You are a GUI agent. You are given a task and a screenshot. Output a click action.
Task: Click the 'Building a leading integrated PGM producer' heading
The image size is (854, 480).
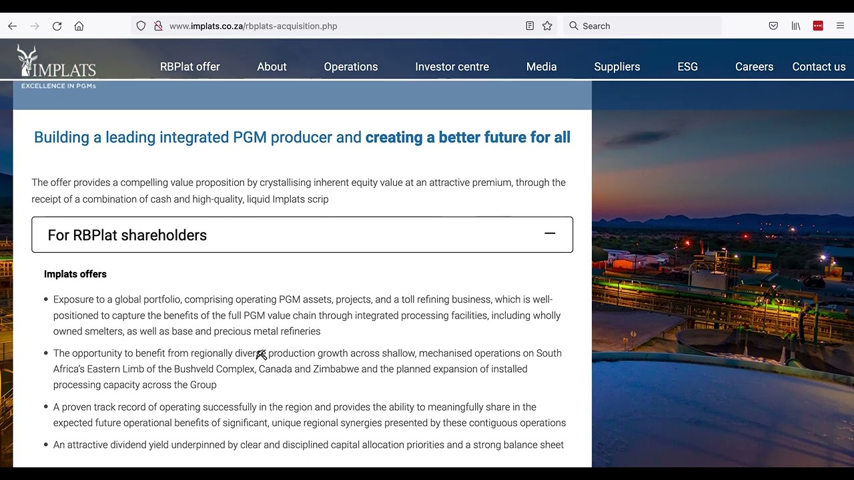point(302,137)
